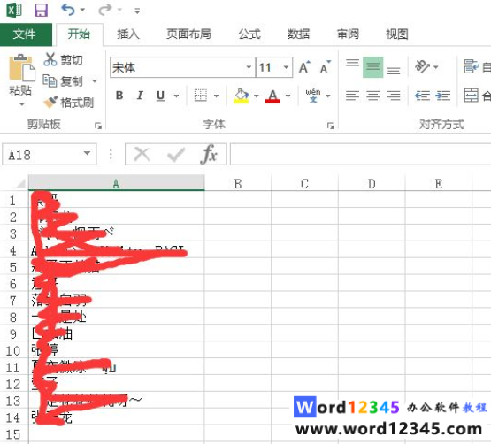Open the 宋体 font name dropdown
This screenshot has width=491, height=444.
pos(249,67)
